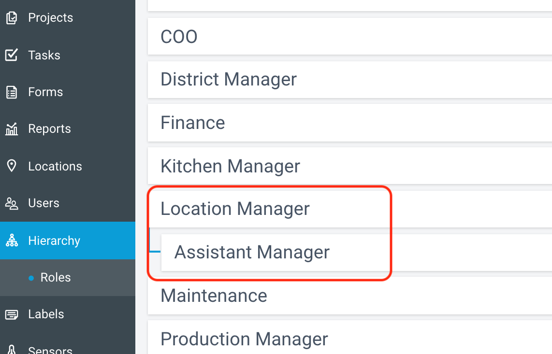The height and width of the screenshot is (354, 552).
Task: Click the Users people icon
Action: (12, 203)
